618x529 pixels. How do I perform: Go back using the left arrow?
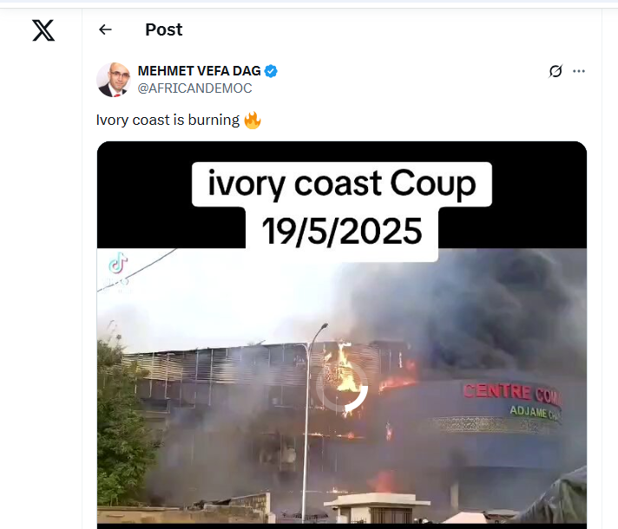[105, 29]
